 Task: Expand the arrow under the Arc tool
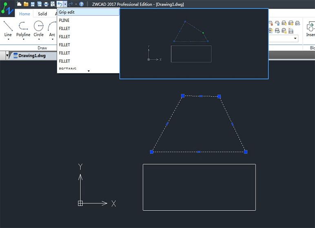tap(53, 39)
